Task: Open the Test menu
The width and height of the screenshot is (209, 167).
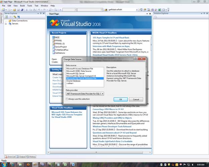Action: 36,6
